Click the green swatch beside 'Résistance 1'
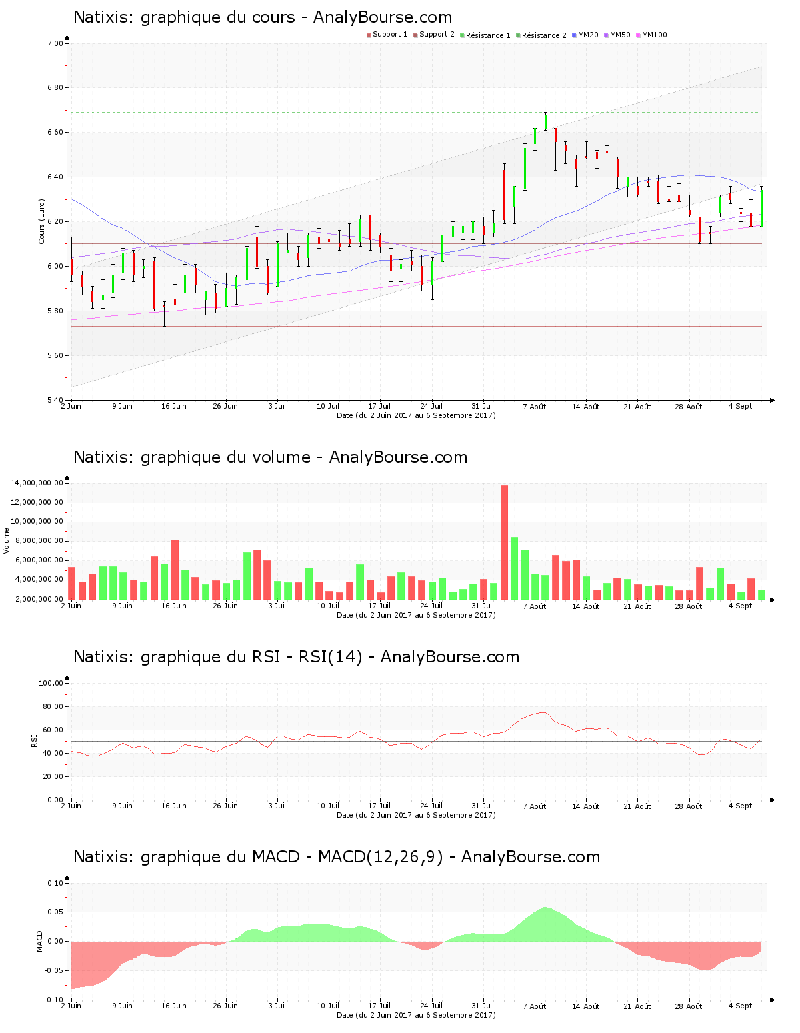 (462, 35)
